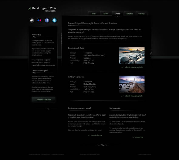Click 'Fuji Crystal Archive (Matt)' paper value
This screenshot has height=160, width=179.
click(x=94, y=55)
